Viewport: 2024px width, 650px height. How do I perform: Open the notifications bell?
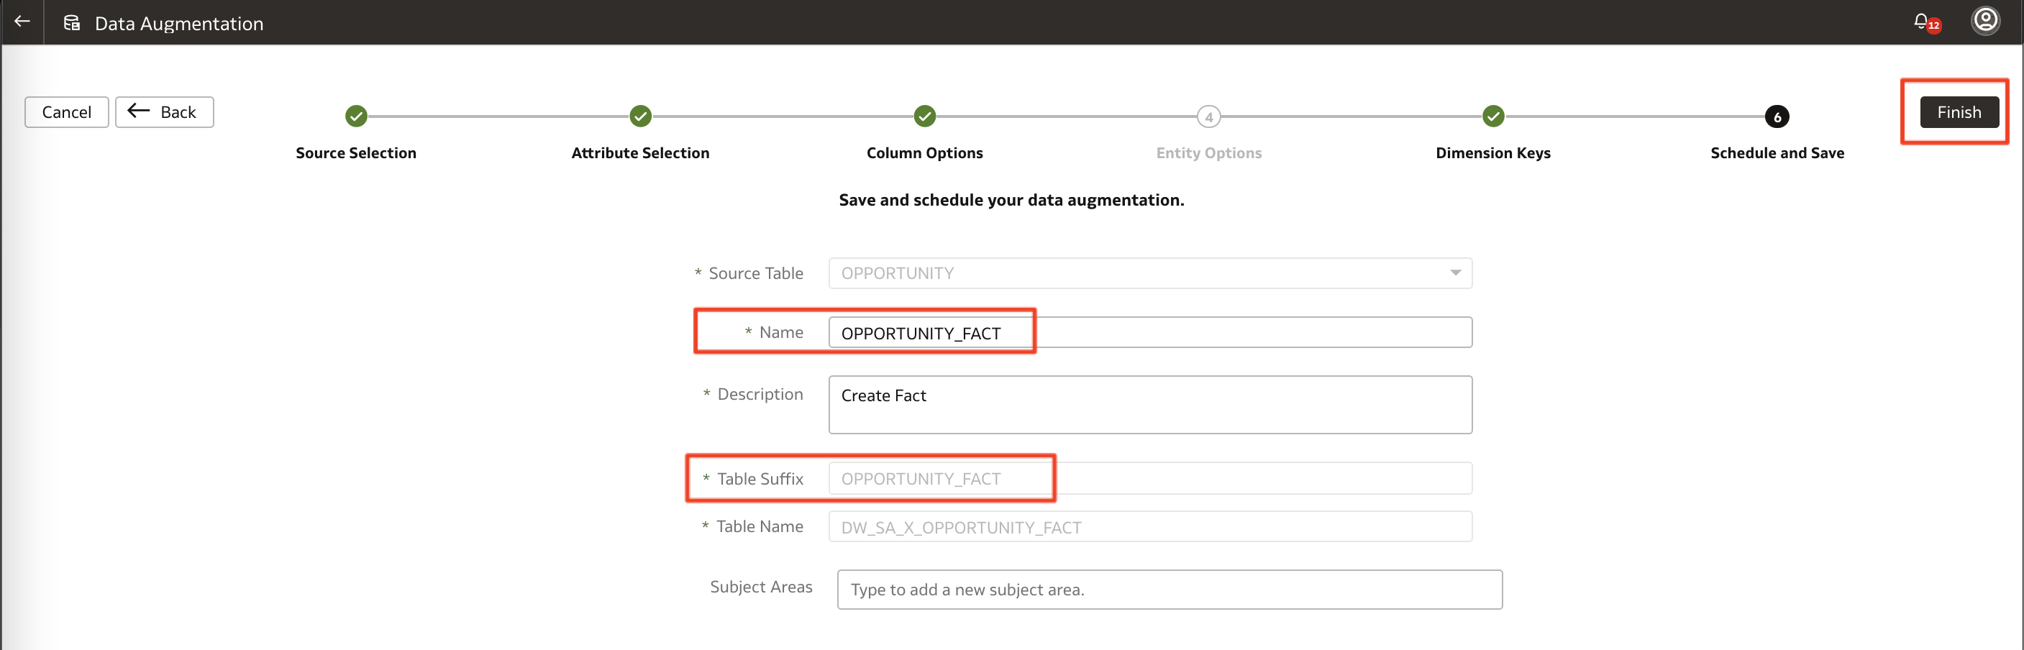(x=1923, y=22)
